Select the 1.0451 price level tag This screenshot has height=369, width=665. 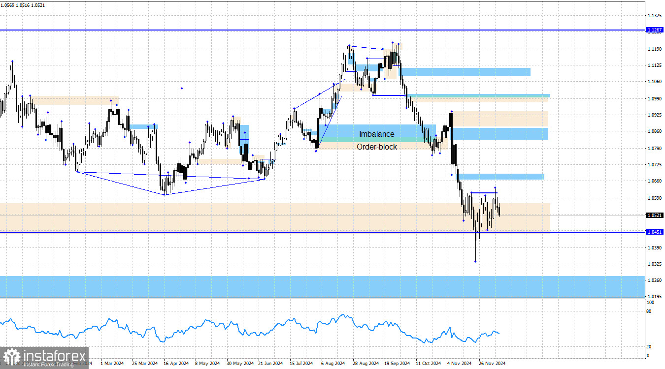(654, 232)
